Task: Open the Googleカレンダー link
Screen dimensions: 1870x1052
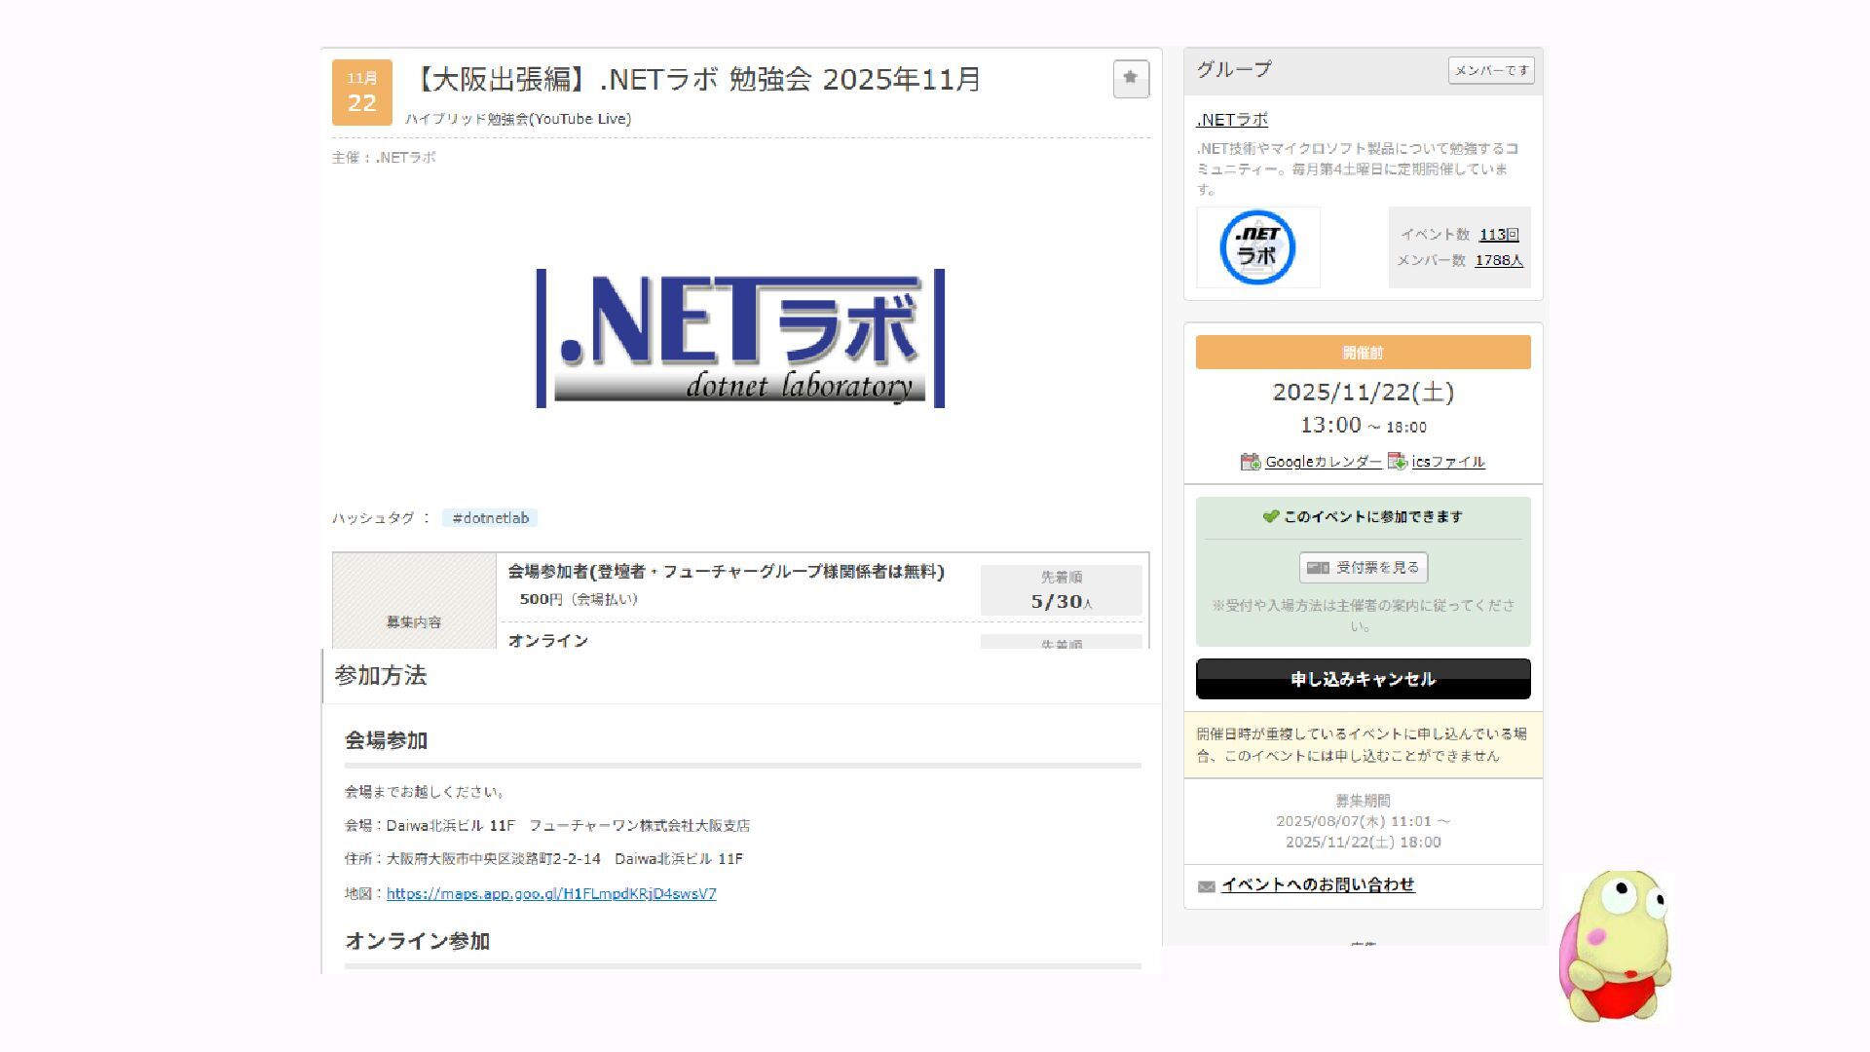Action: 1323,462
